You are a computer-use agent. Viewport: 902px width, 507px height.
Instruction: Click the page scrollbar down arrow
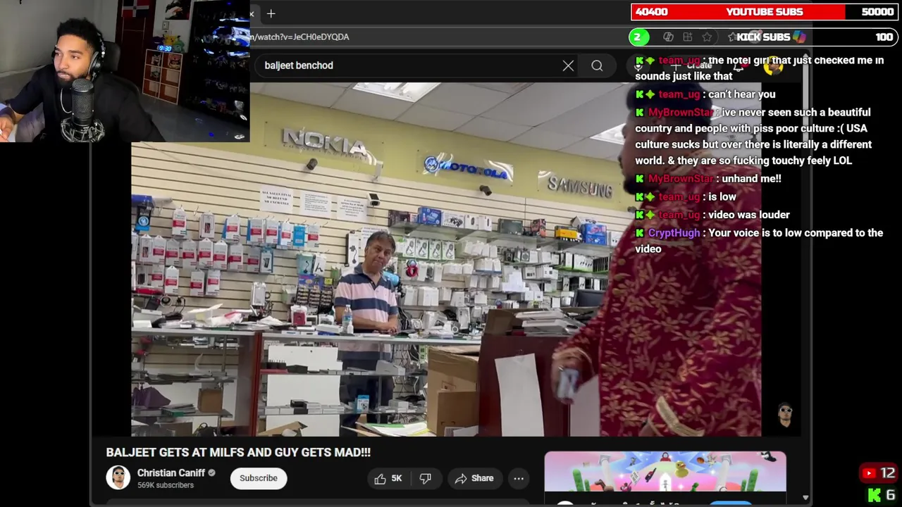coord(805,498)
